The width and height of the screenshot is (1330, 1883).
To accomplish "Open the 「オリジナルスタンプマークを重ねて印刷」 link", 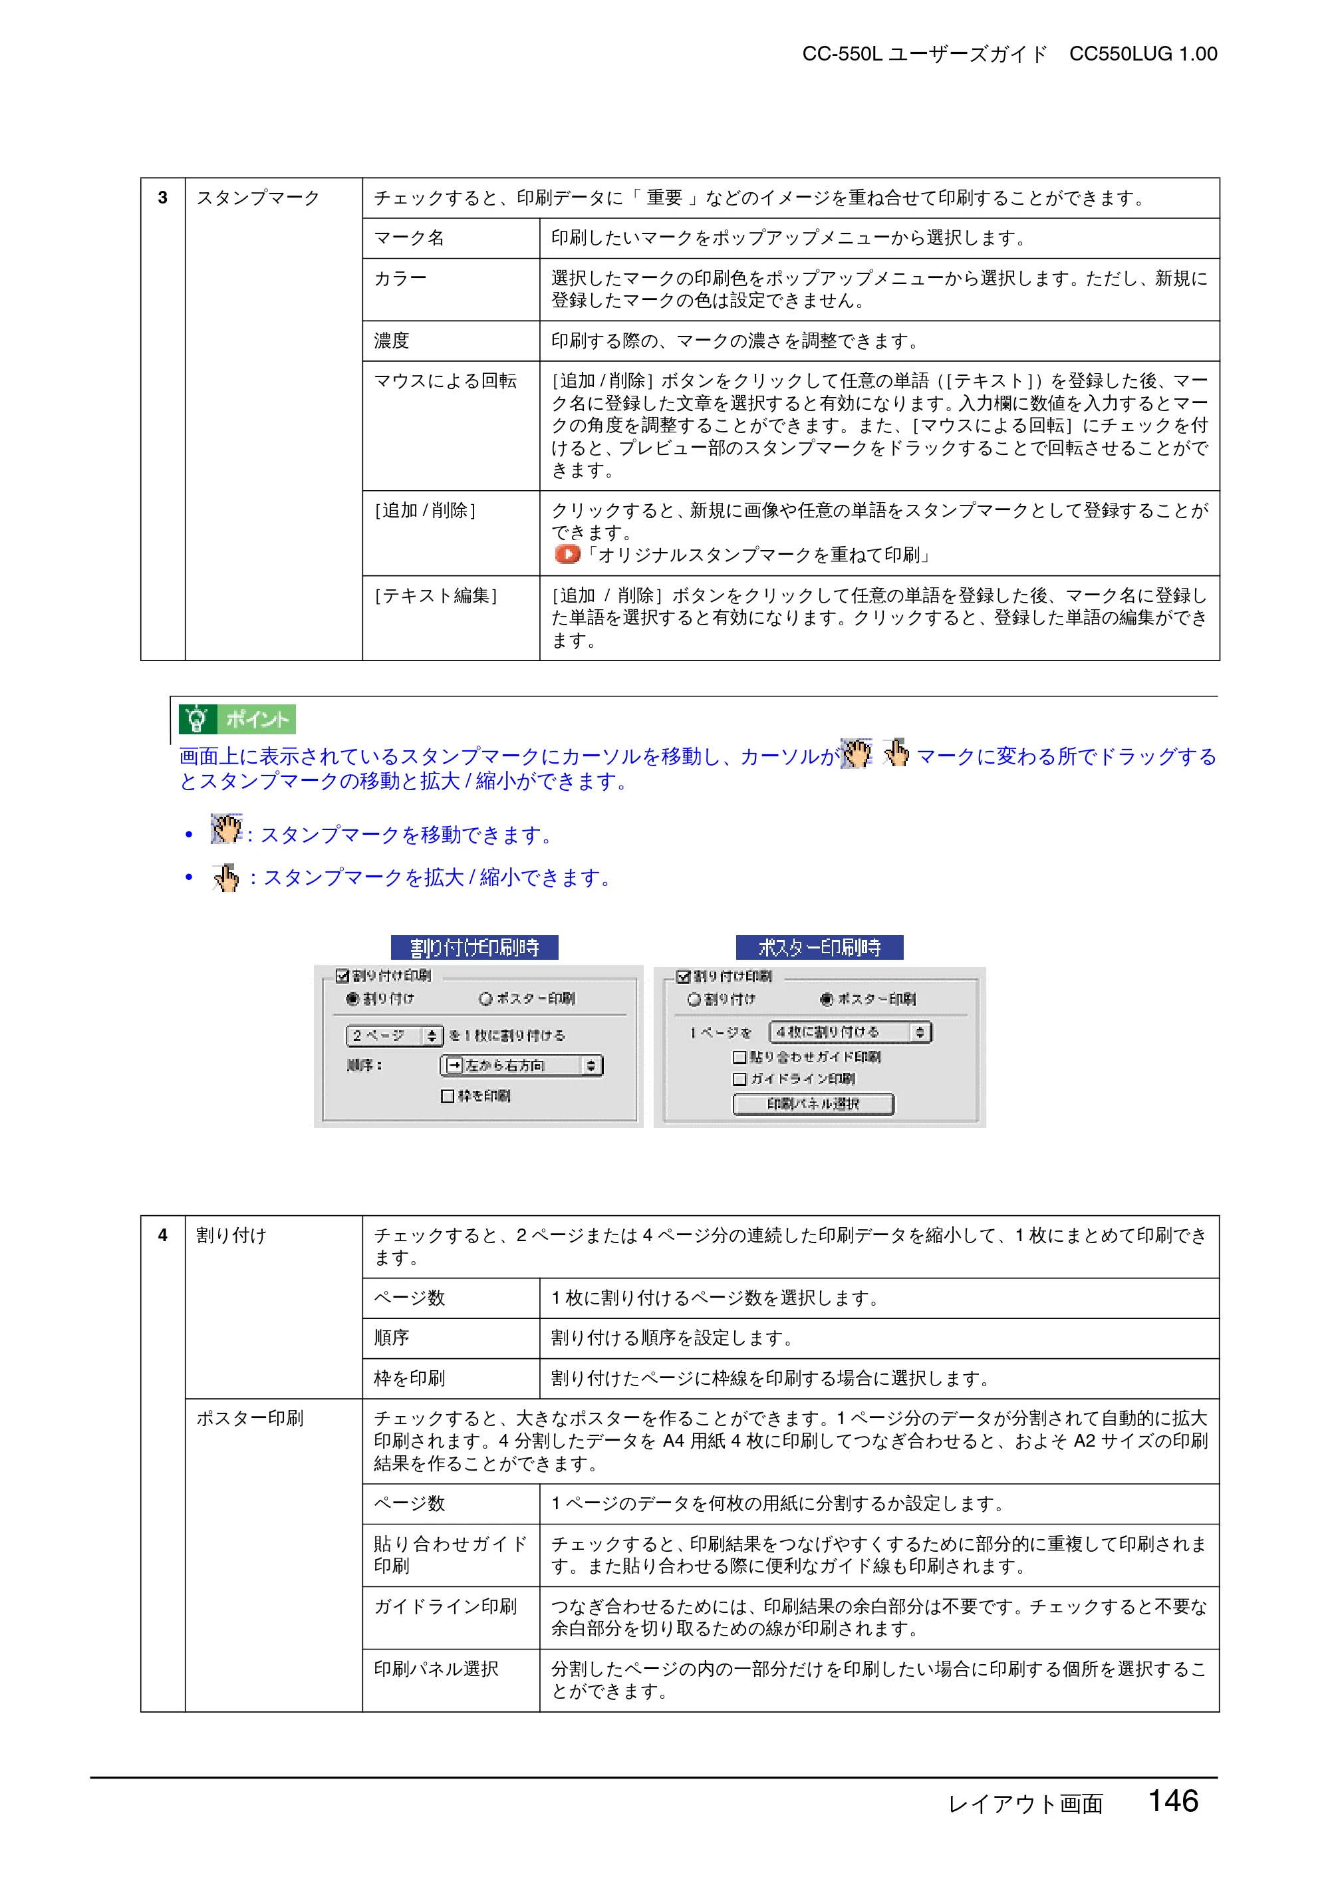I will point(759,555).
